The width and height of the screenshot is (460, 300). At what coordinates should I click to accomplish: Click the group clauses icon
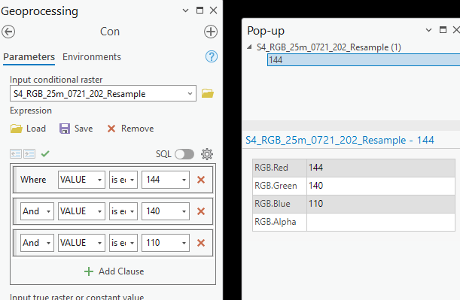pos(29,153)
